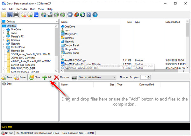Viewport: 191px width, 136px height.
Task: Click the Save floppy disk icon
Action: pos(10,15)
